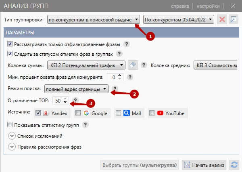Click the Yandex logo icon

pos(46,113)
